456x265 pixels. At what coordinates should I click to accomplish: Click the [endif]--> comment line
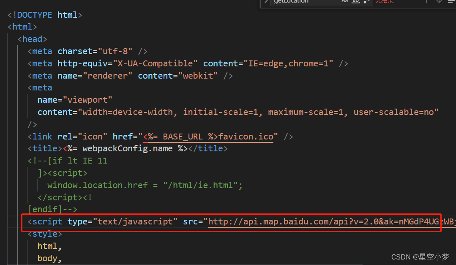(x=52, y=209)
